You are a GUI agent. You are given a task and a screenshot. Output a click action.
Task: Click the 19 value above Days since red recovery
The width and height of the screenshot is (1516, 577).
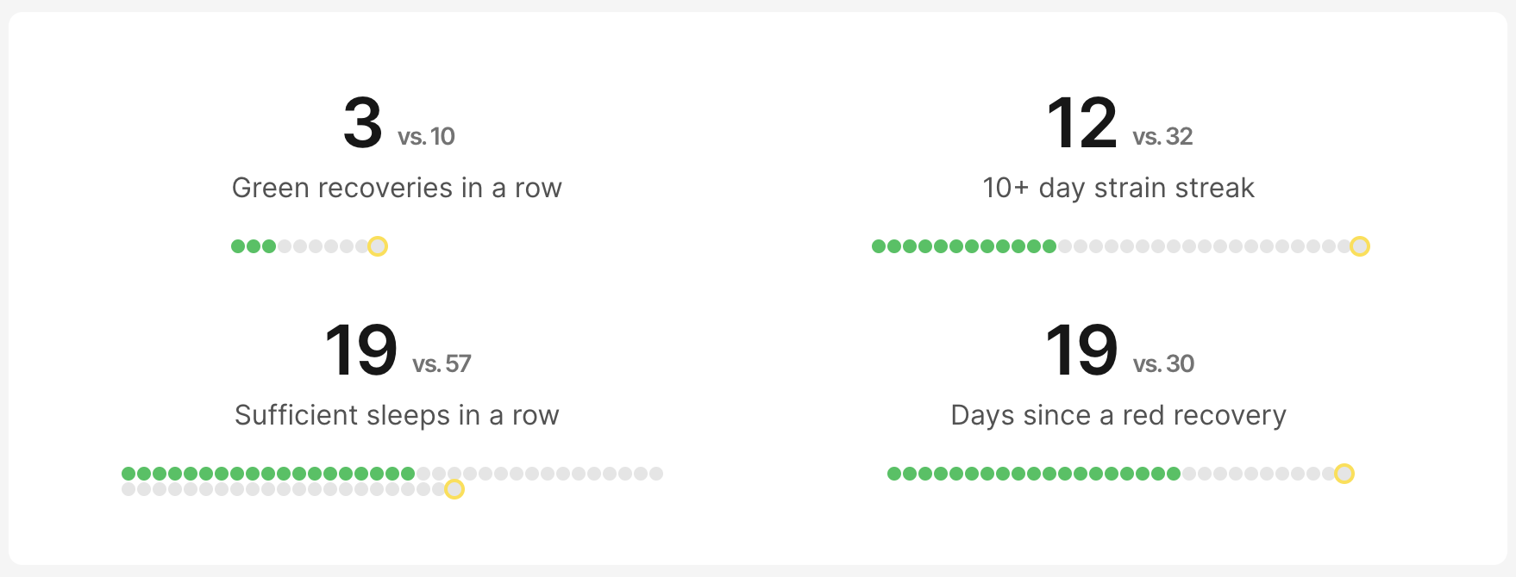point(1081,351)
